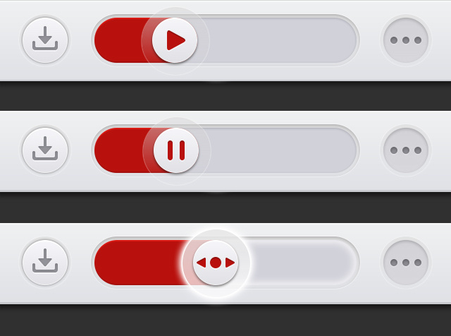Click the download icon in the bottom seek row
451x336 pixels.
pos(45,263)
